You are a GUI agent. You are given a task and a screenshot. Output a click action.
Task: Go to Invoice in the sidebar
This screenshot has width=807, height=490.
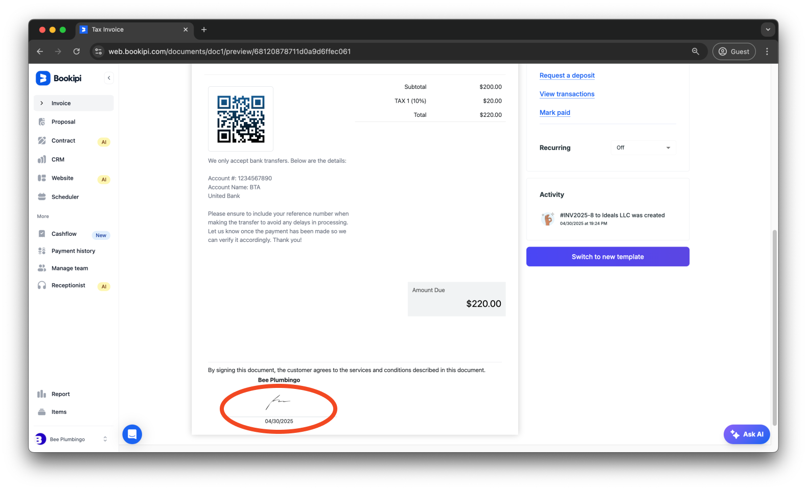74,103
